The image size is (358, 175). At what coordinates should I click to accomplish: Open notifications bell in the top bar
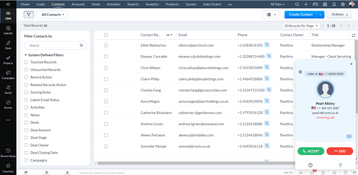click(334, 4)
